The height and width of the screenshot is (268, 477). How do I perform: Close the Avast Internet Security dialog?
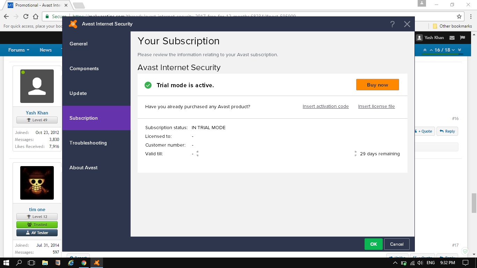coord(407,24)
